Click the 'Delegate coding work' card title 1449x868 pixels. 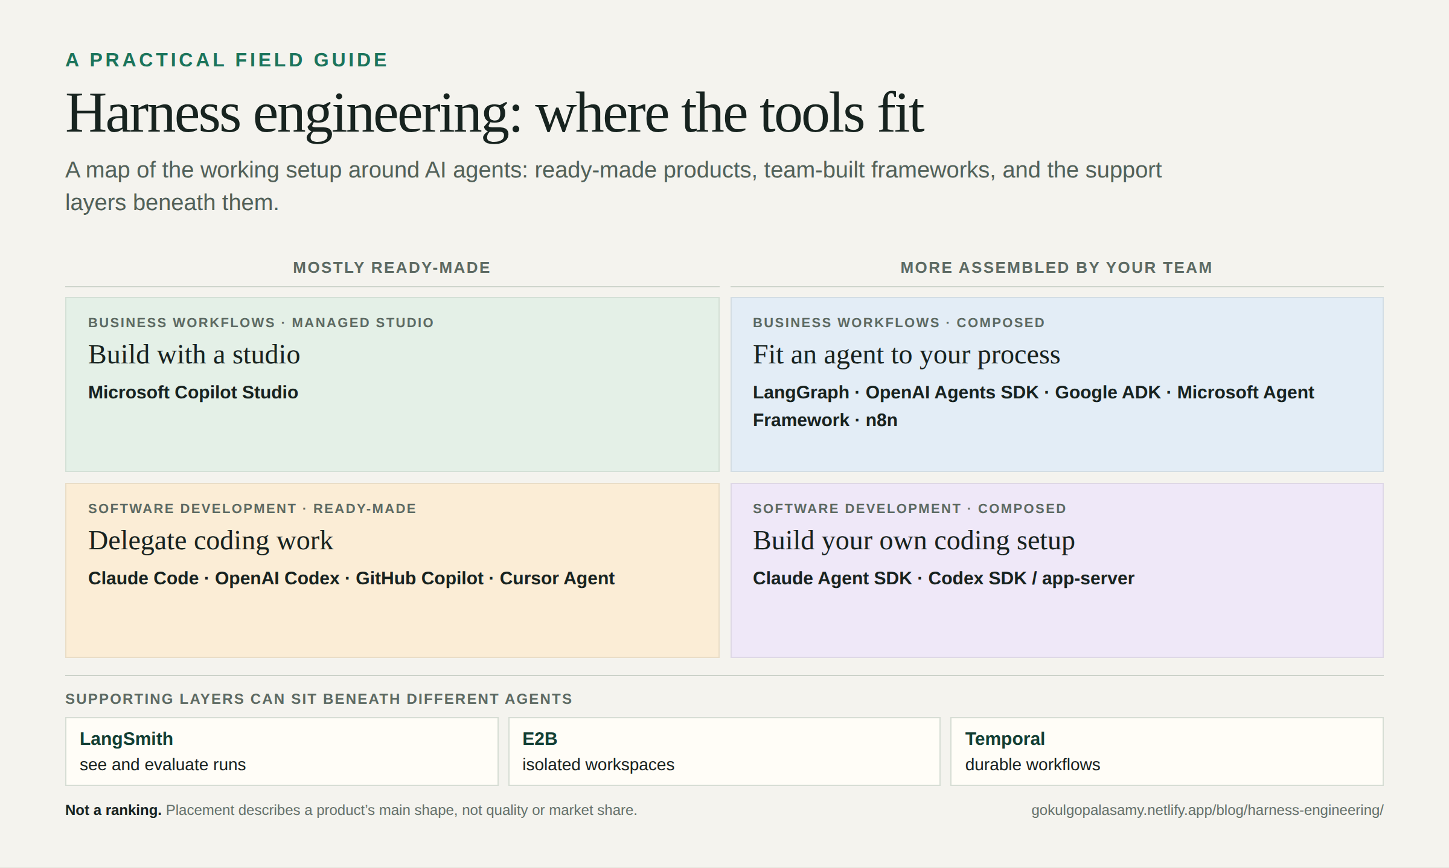[211, 541]
